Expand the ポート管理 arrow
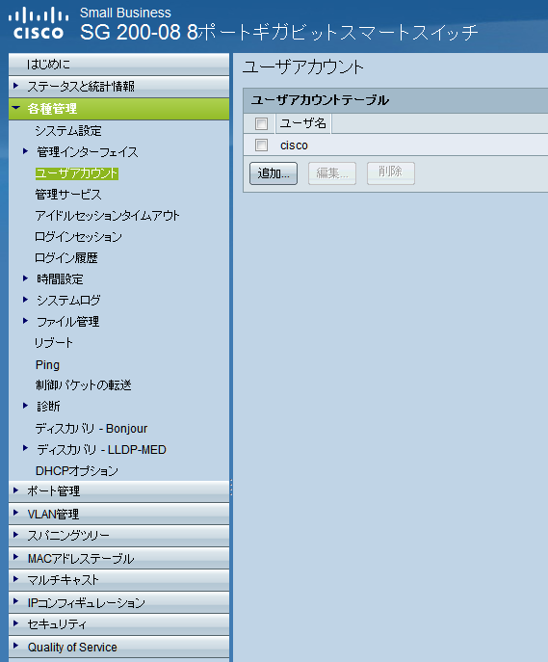Viewport: 548px width, 662px height. click(x=16, y=490)
